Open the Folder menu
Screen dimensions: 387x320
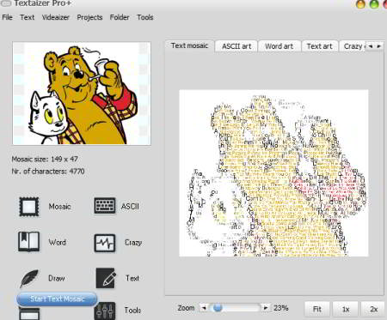click(x=120, y=17)
